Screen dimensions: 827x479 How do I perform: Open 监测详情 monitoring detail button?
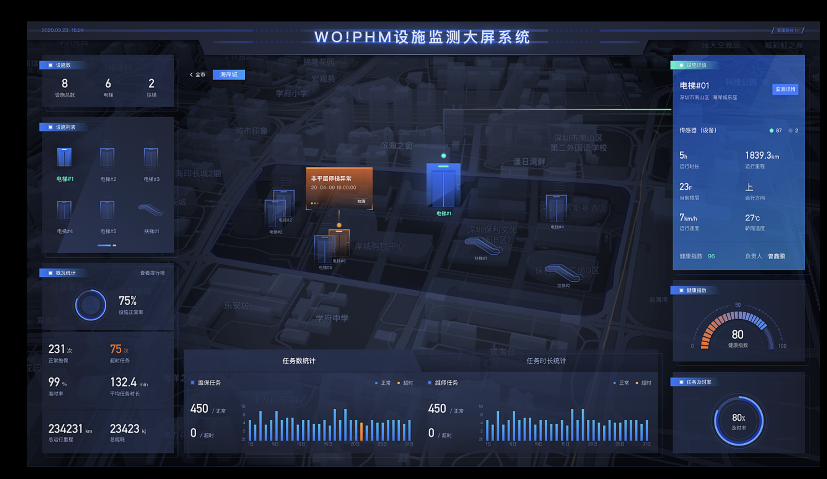pos(785,89)
